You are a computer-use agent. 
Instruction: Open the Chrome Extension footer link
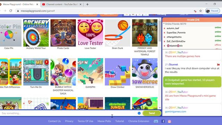coord(139,121)
